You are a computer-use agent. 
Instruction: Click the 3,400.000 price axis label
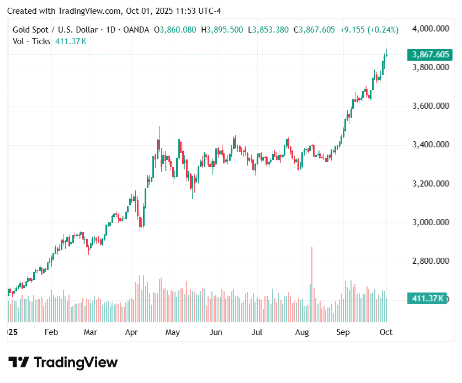click(429, 145)
